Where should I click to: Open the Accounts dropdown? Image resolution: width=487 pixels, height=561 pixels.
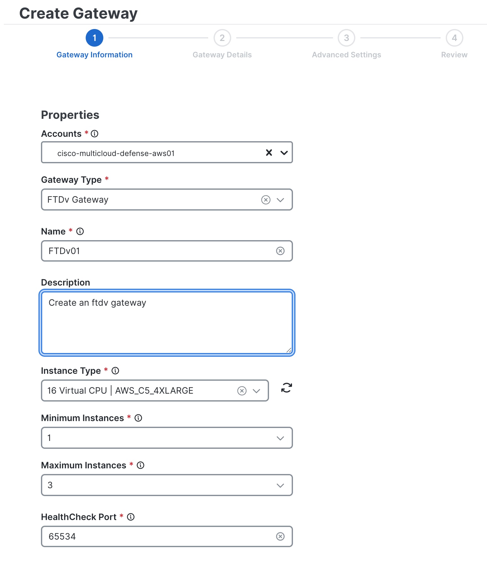[284, 153]
